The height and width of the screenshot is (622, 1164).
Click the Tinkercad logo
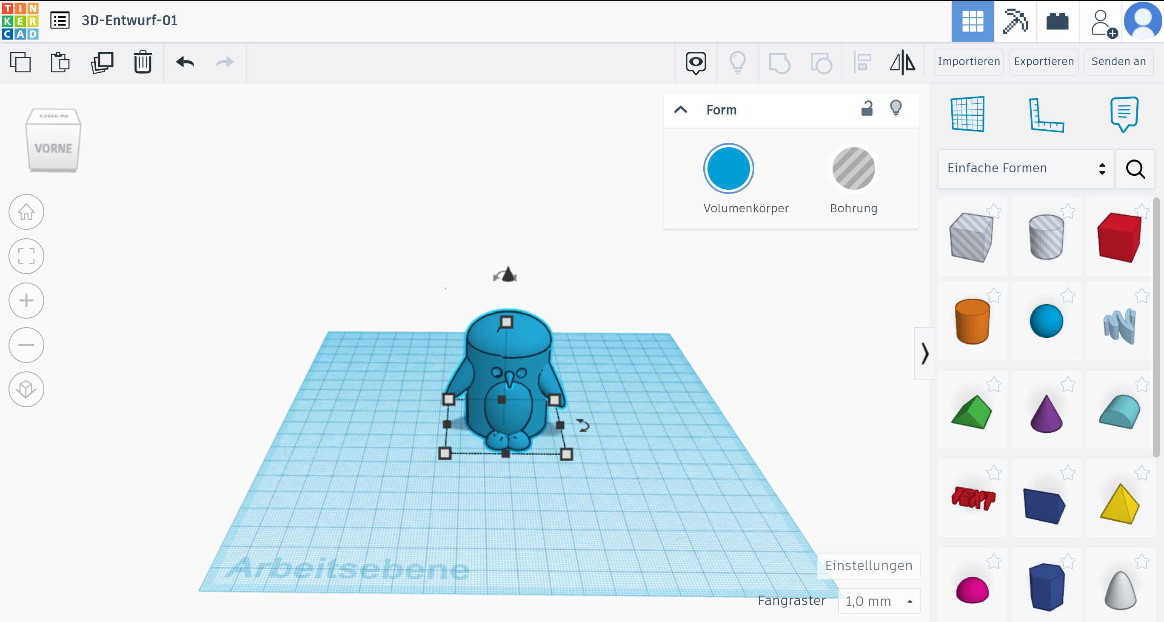click(20, 21)
